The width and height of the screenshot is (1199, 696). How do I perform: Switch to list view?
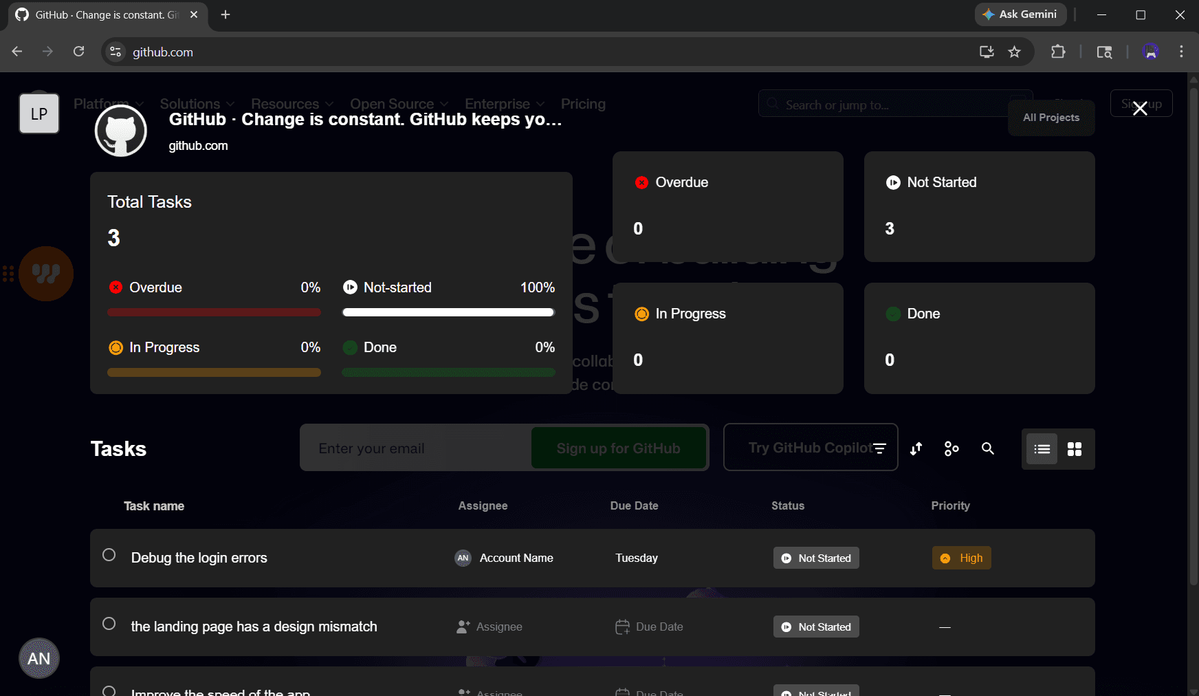(1042, 449)
